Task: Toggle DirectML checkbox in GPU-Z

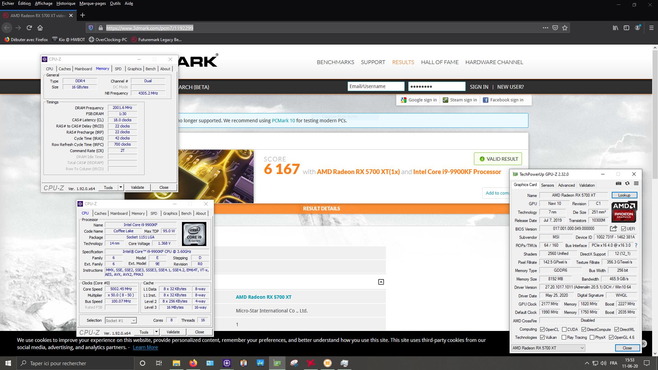Action: (617, 330)
